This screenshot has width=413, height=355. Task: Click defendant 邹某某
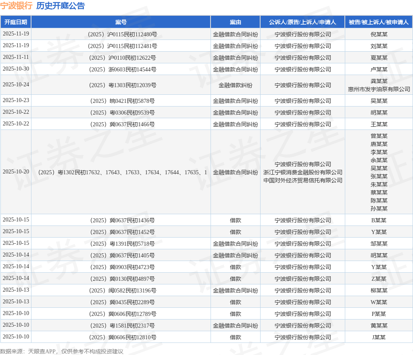click(x=379, y=244)
